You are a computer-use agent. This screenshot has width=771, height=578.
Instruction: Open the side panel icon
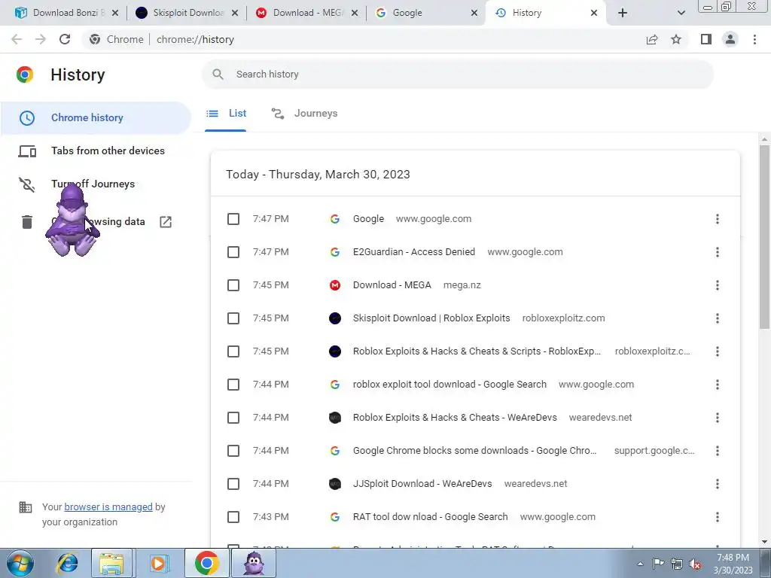click(706, 39)
